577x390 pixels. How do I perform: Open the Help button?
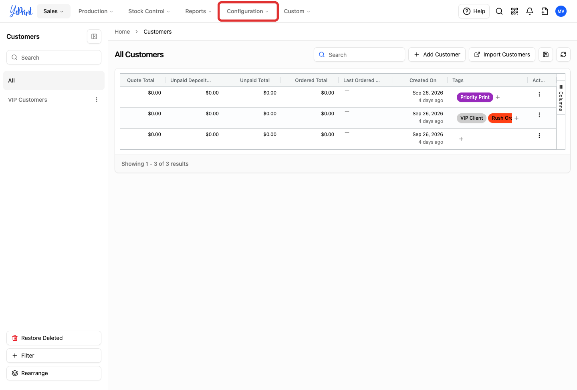pyautogui.click(x=474, y=11)
